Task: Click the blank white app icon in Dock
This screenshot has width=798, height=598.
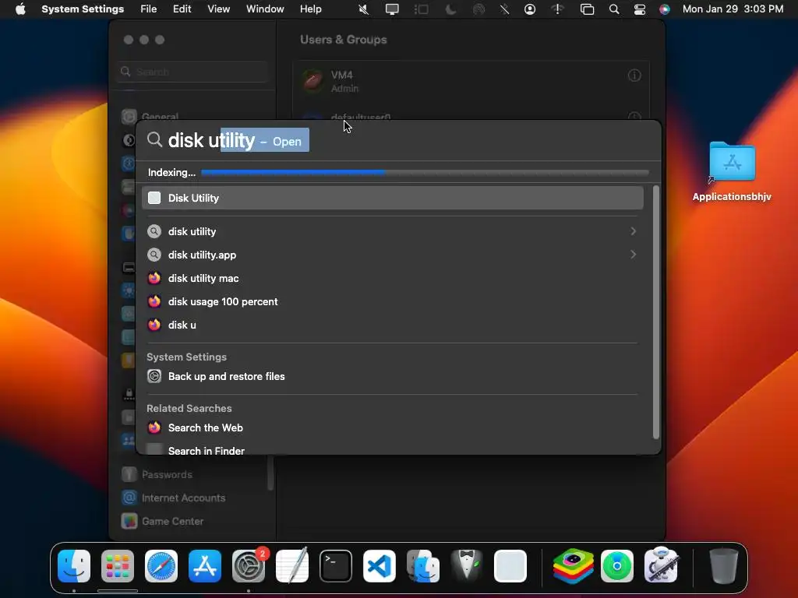Action: click(510, 565)
